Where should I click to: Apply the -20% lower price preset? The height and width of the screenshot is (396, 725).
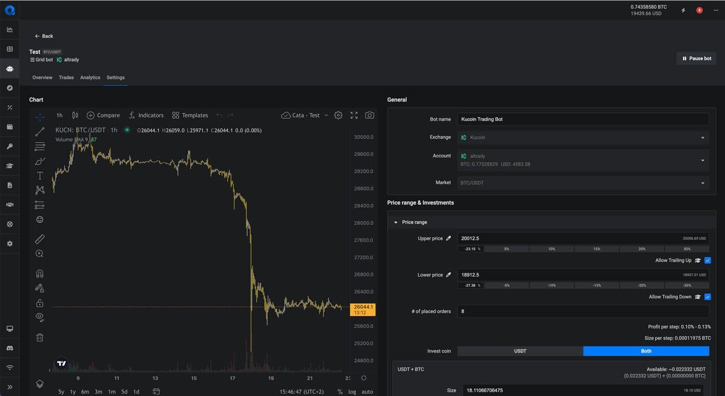point(642,285)
